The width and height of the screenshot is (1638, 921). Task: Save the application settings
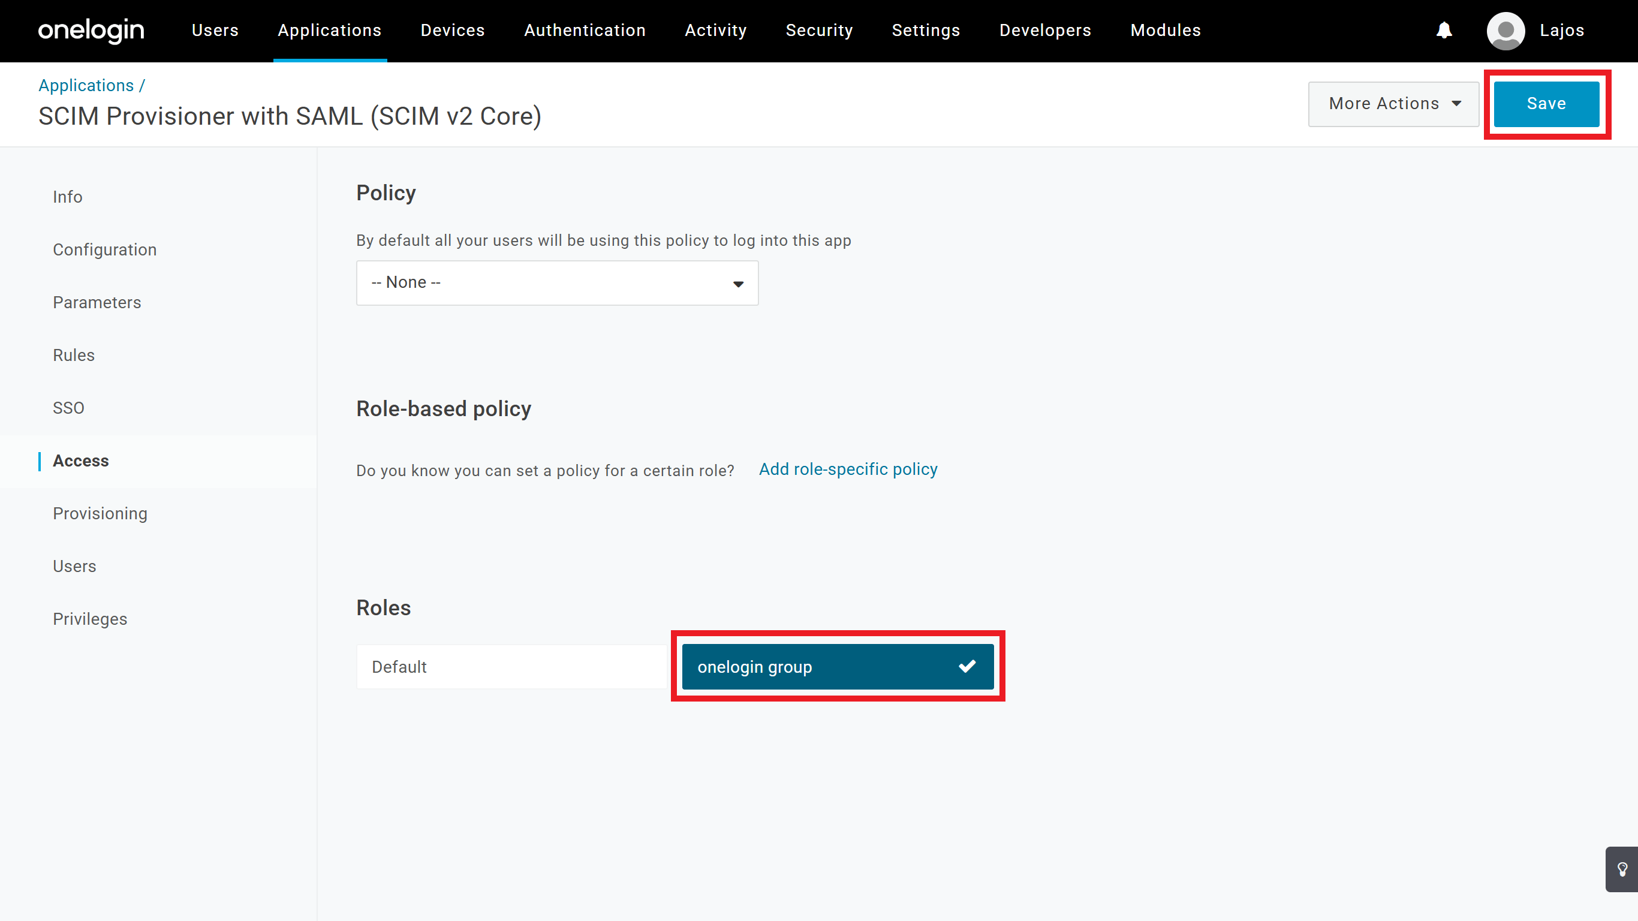point(1547,104)
